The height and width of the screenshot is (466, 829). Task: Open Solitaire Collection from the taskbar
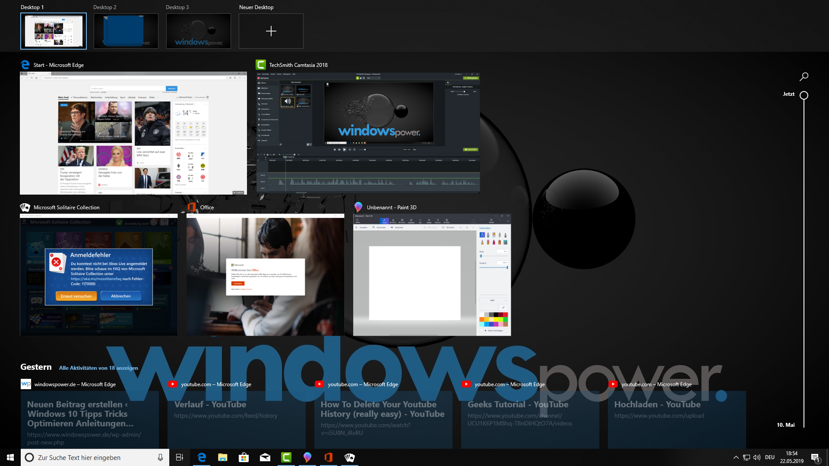click(x=350, y=457)
